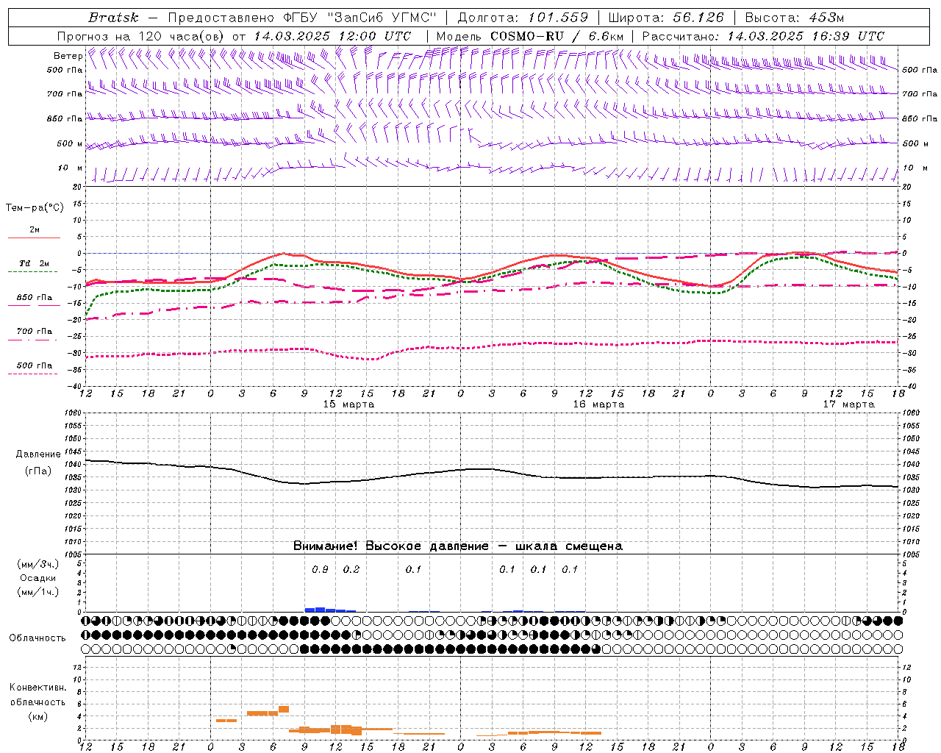The width and height of the screenshot is (941, 753).
Task: Click the '500 гПа' temperature legend entry
Action: (x=35, y=365)
